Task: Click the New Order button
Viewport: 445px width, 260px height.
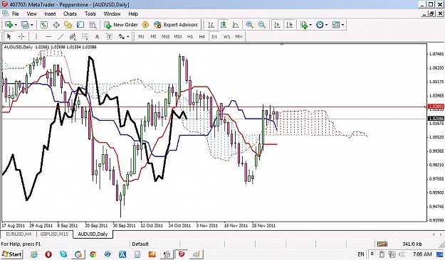Action: click(121, 25)
